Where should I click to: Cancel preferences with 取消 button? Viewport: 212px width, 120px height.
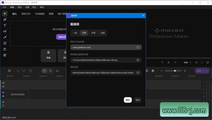tap(138, 100)
